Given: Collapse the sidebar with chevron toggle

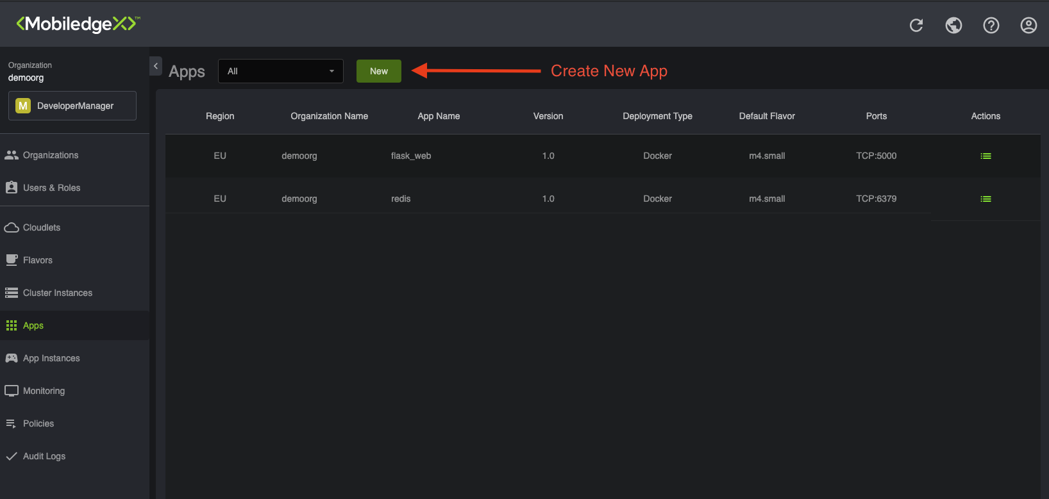Looking at the screenshot, I should pyautogui.click(x=156, y=66).
